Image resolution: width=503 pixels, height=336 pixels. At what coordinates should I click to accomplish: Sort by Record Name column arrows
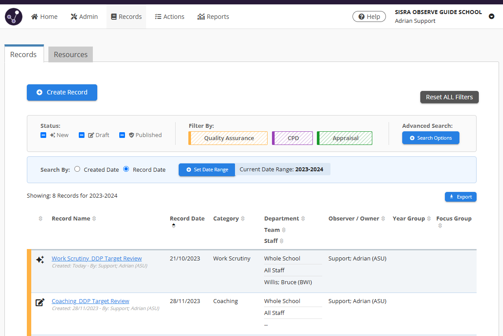click(94, 219)
